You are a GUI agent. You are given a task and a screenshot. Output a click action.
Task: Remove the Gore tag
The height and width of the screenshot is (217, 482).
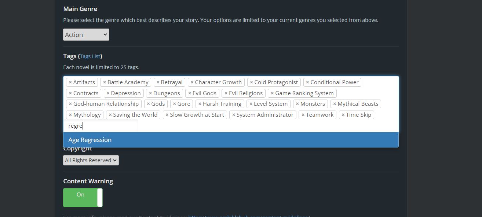pyautogui.click(x=175, y=104)
